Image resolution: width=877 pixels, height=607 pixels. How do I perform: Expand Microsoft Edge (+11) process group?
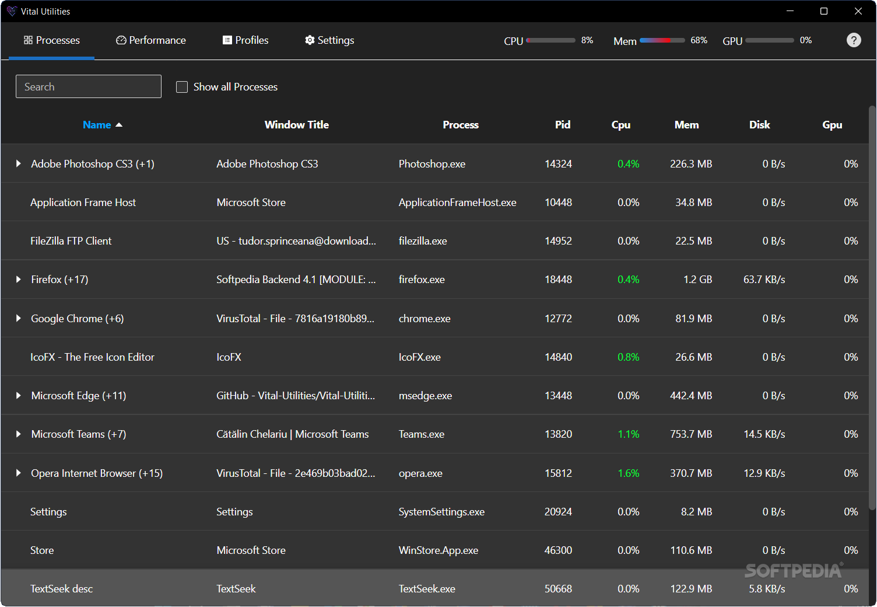(19, 396)
